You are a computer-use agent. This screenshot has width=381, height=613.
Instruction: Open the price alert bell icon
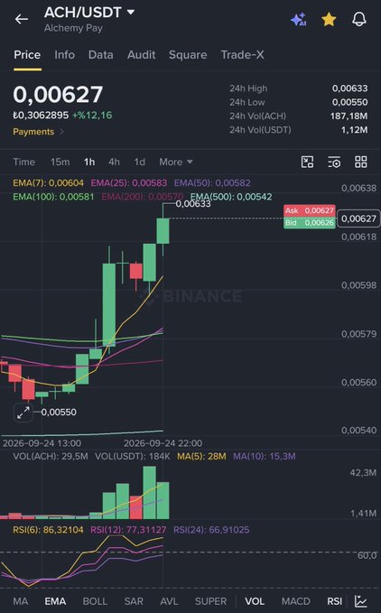[x=359, y=19]
